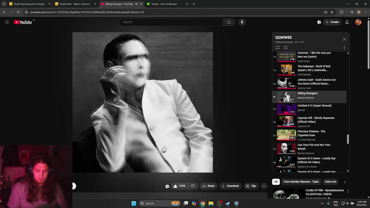Focus the YouTube search box
Image resolution: width=370 pixels, height=208 pixels.
(x=171, y=22)
